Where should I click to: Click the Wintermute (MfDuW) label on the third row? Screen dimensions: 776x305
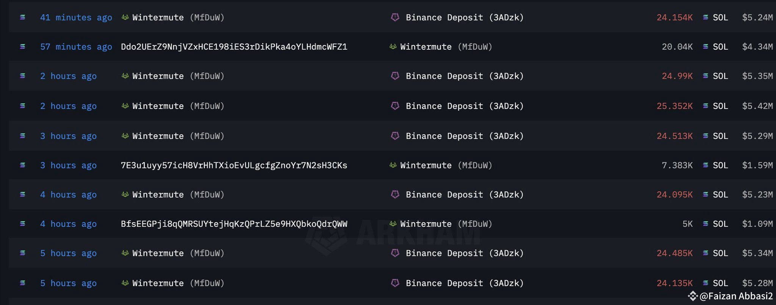coord(172,76)
